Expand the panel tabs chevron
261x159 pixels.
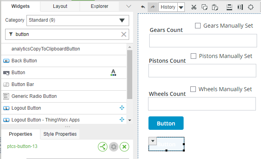pos(129,6)
